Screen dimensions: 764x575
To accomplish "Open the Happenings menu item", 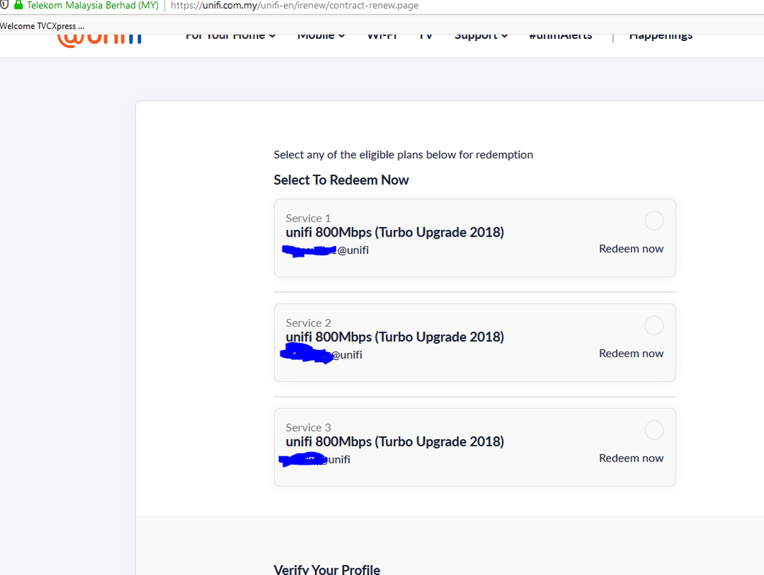I will click(660, 37).
